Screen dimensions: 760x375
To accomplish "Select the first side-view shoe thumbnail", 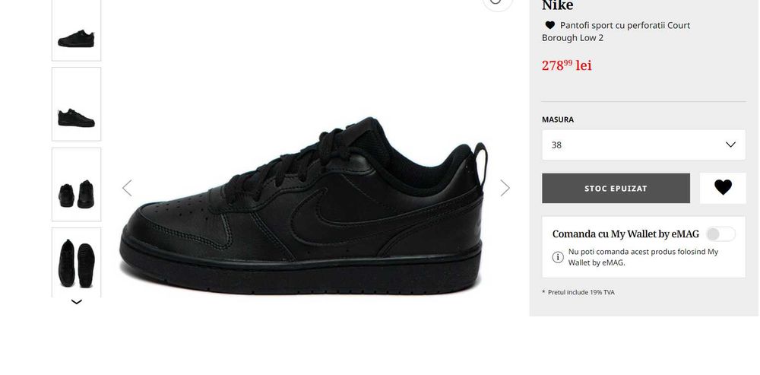I will [x=77, y=30].
